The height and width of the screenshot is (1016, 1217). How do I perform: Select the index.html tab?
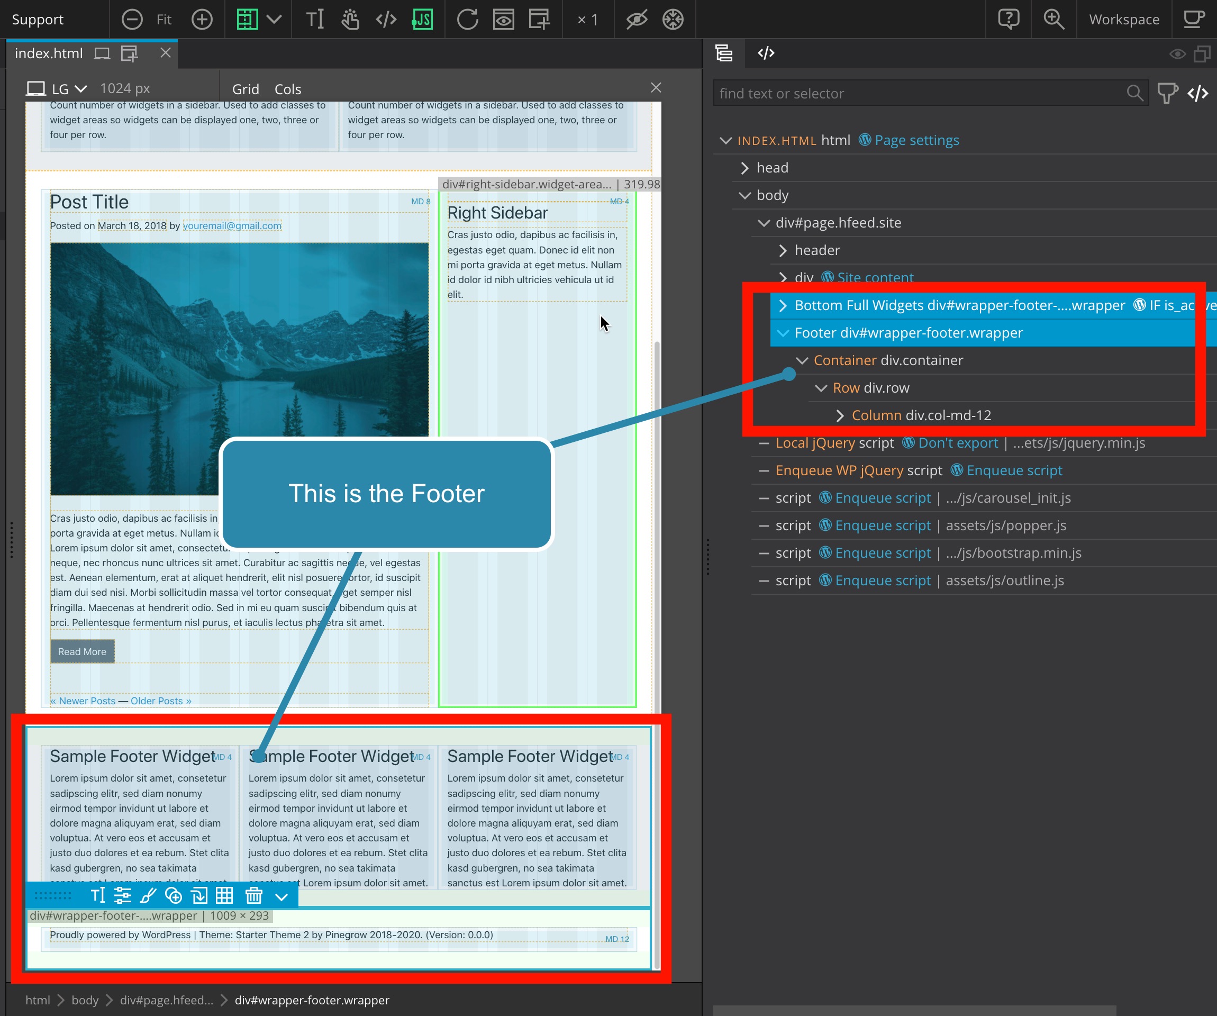pyautogui.click(x=49, y=53)
